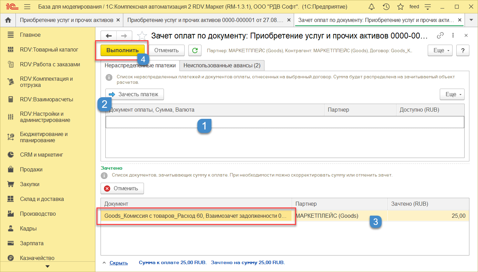This screenshot has height=272, width=478.
Task: Open the Кадры person icon
Action: pyautogui.click(x=11, y=229)
